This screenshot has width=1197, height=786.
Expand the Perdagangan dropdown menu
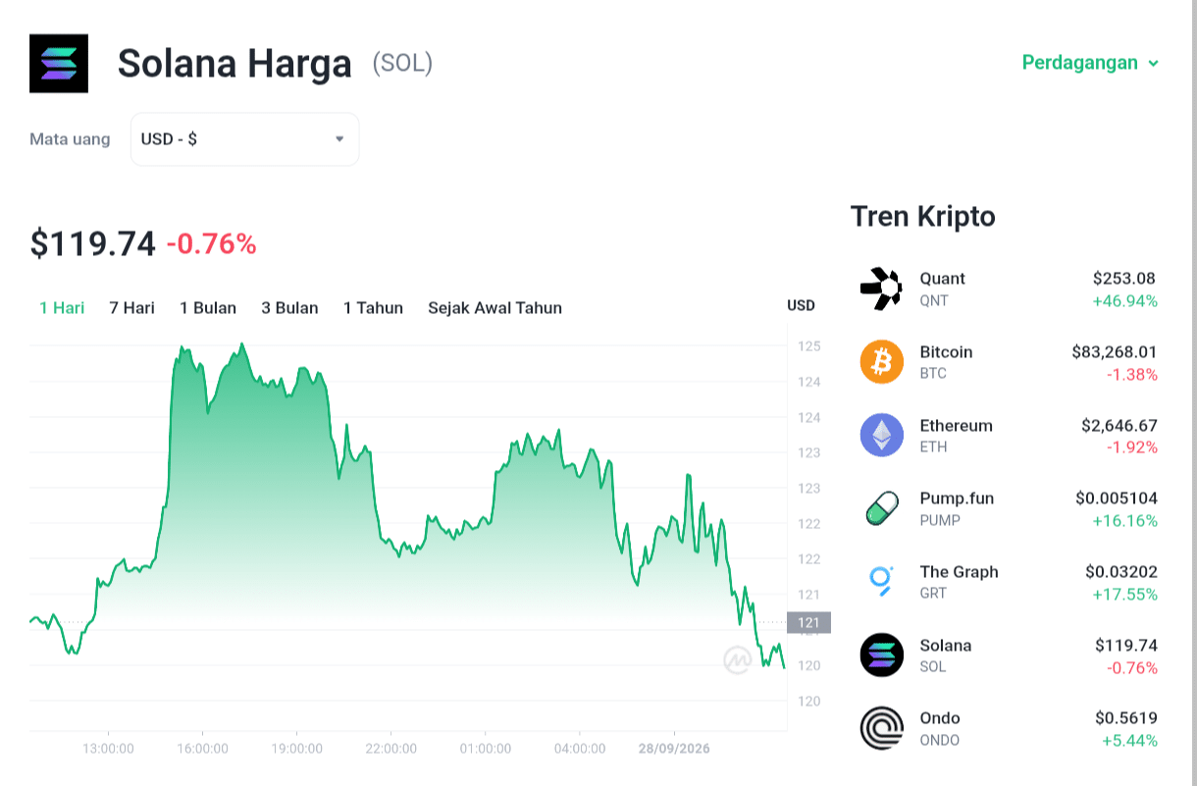click(1090, 63)
